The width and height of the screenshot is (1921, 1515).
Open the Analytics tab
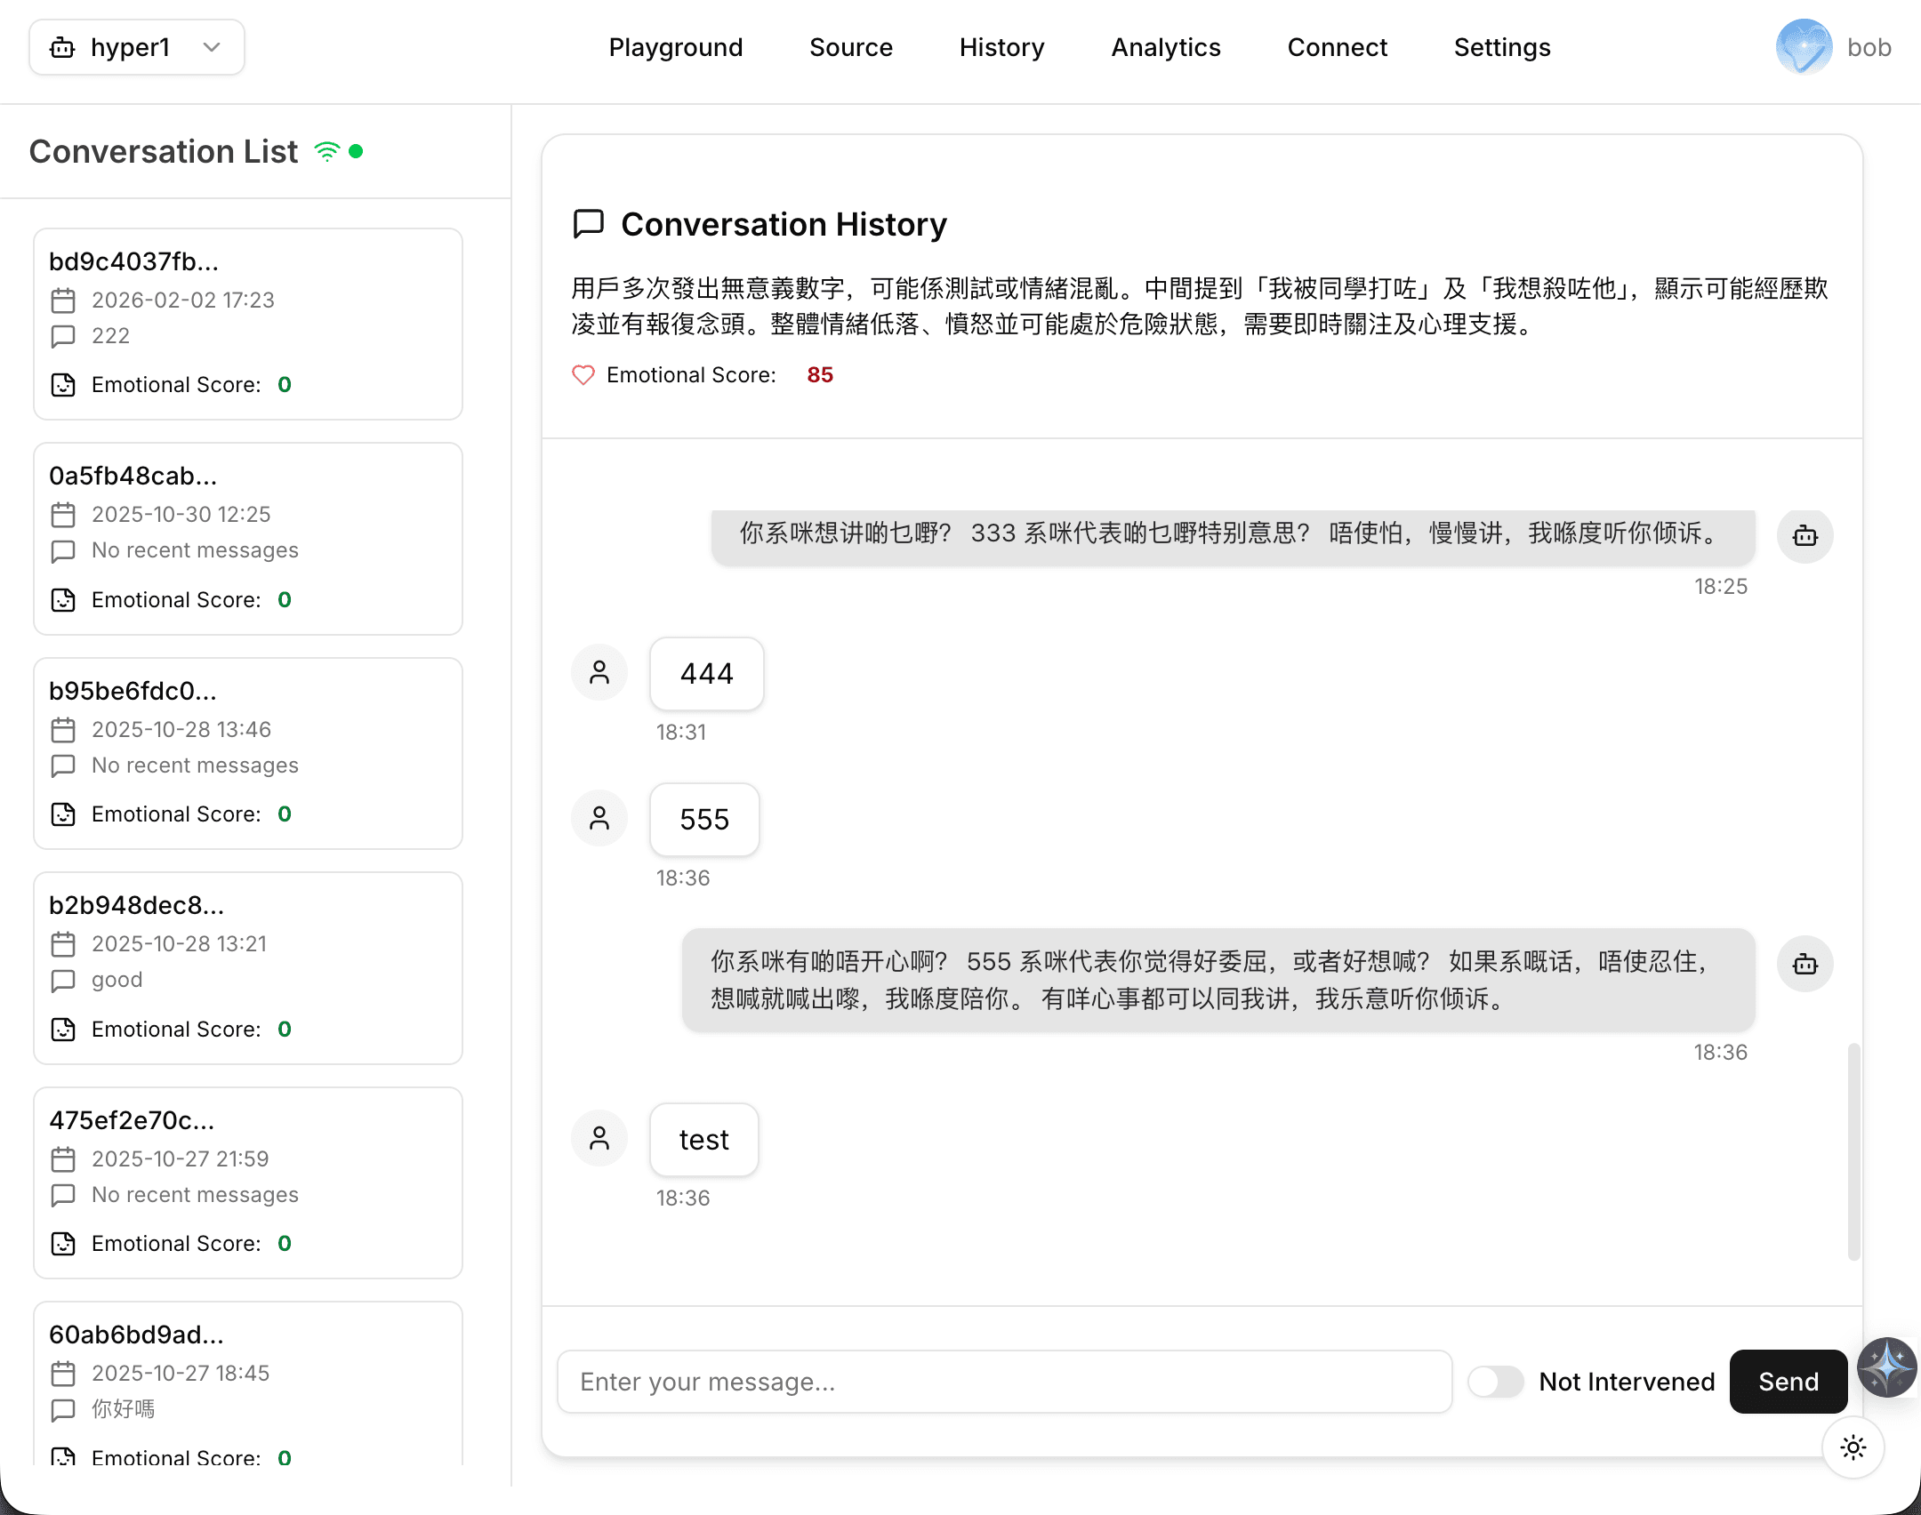(x=1166, y=47)
